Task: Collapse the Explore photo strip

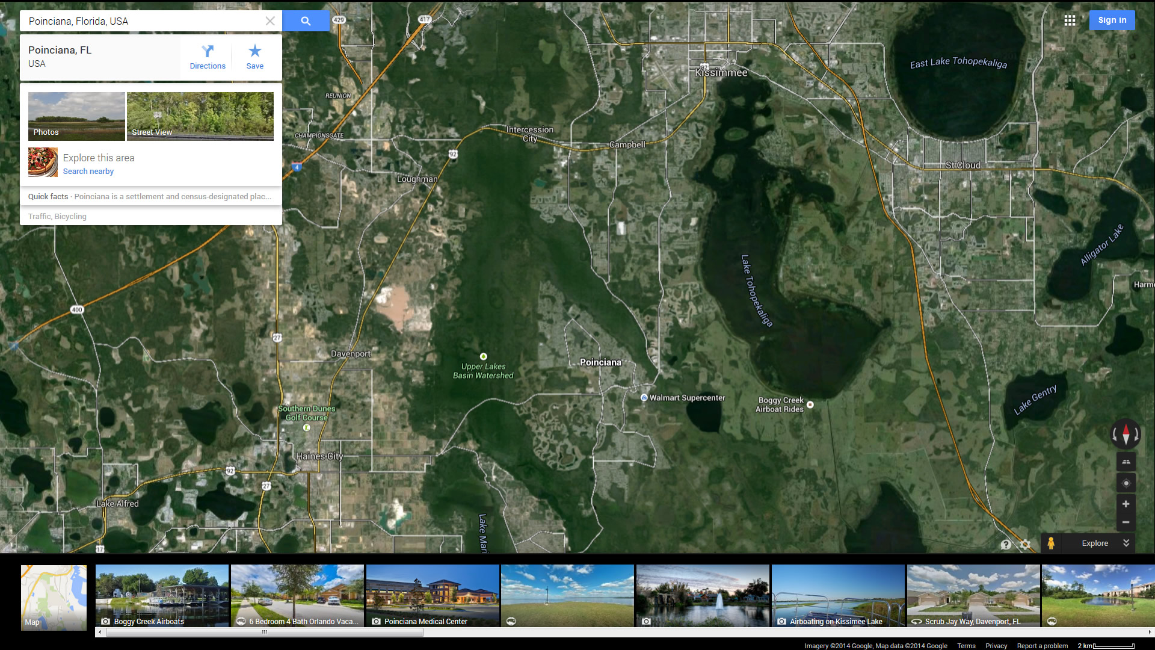Action: tap(1126, 543)
